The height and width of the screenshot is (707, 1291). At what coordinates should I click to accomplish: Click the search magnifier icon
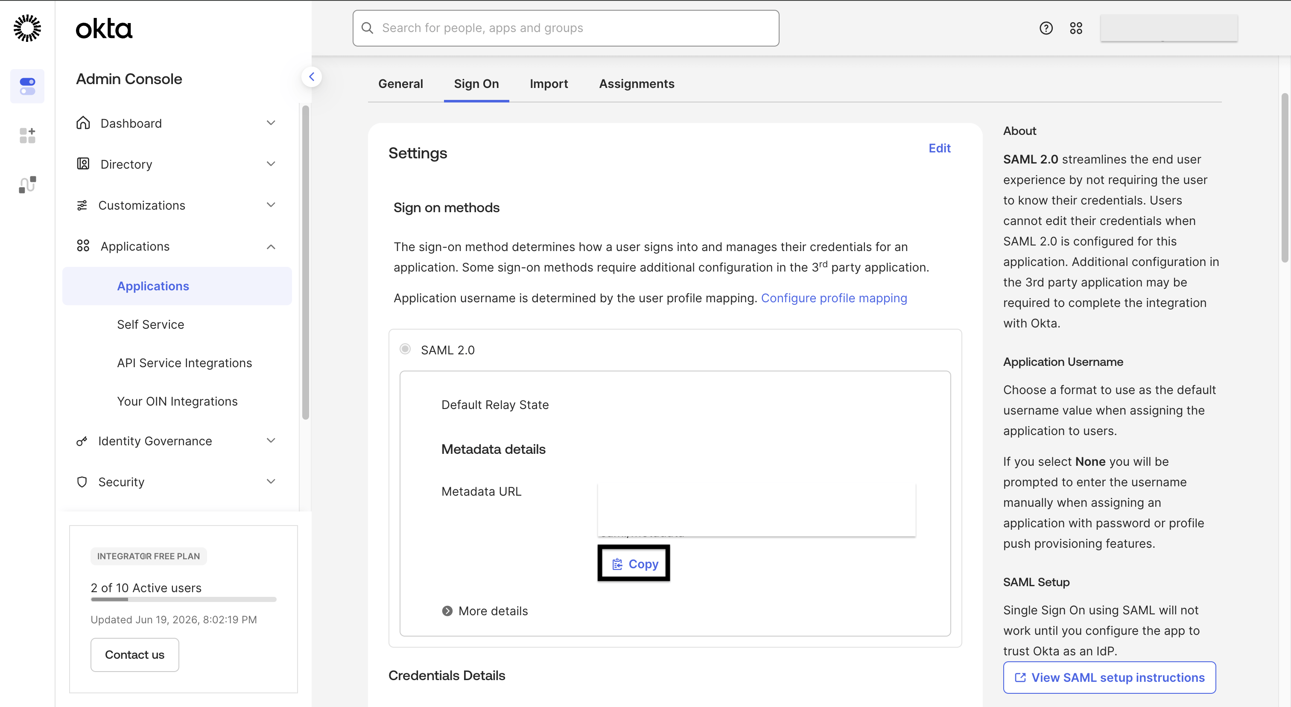(367, 28)
